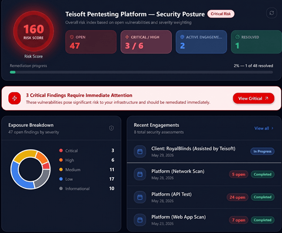Click the 'Exposure Breakdown' heading
The width and height of the screenshot is (282, 233).
tap(31, 125)
